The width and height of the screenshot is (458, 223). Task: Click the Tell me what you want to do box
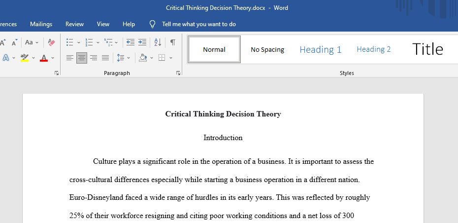tap(199, 24)
